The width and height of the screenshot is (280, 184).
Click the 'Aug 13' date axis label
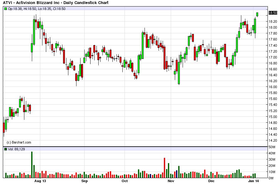coord(40,181)
